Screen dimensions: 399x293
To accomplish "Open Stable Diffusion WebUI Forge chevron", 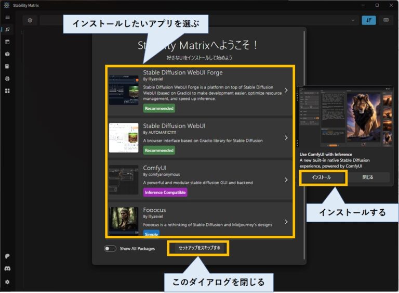I will [286, 90].
